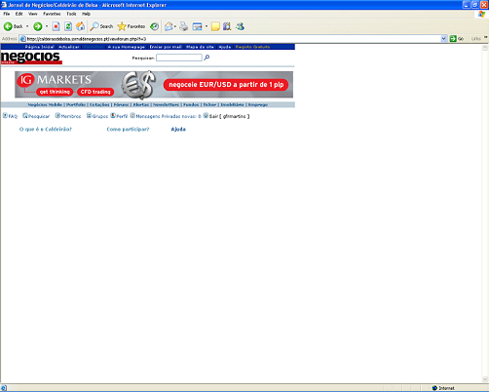
Task: Click the Perfil forum icon
Action: pyautogui.click(x=113, y=115)
